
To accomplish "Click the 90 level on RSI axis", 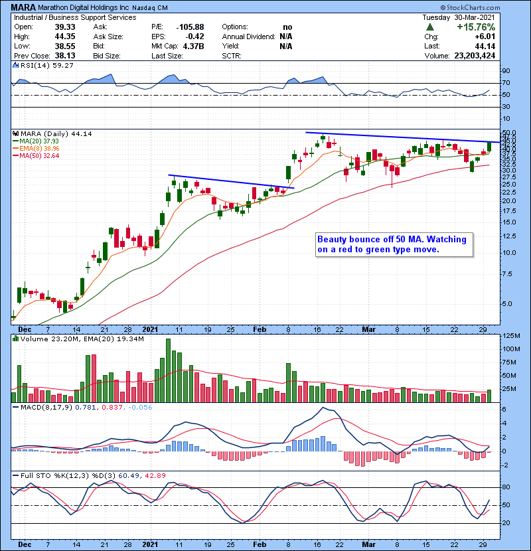I will pyautogui.click(x=506, y=71).
